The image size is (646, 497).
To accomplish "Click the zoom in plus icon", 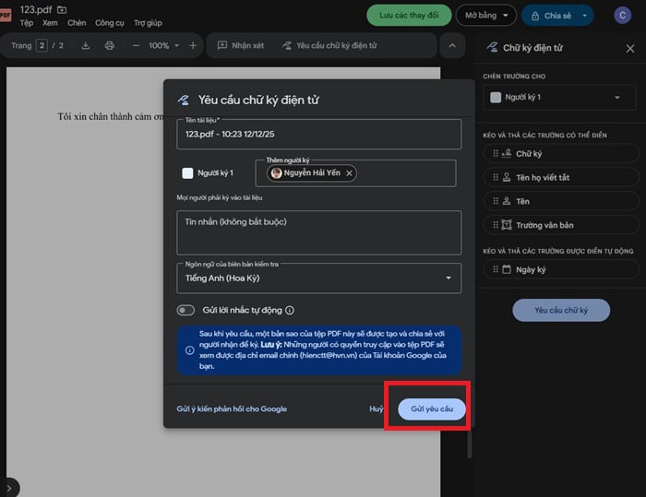I will [193, 45].
